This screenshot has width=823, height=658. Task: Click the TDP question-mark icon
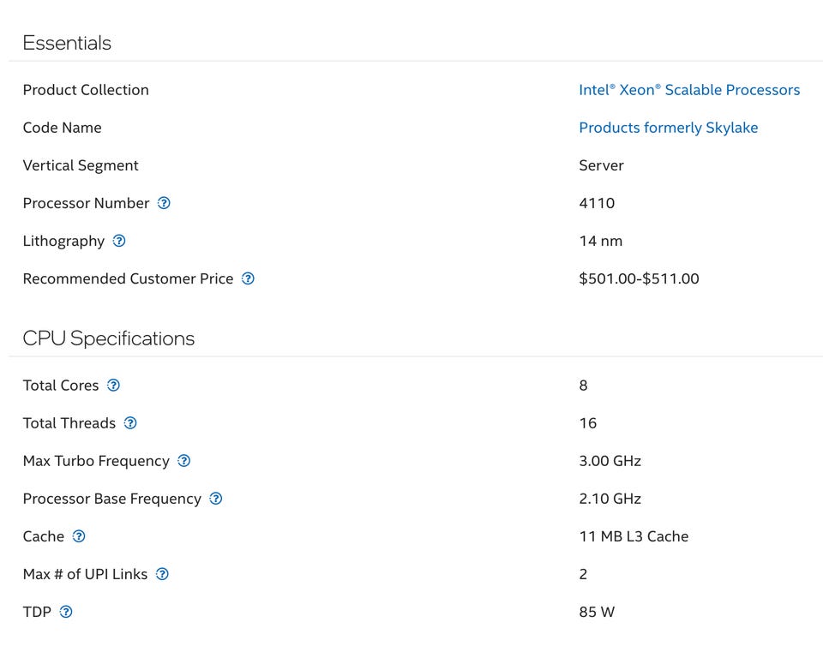(x=66, y=612)
